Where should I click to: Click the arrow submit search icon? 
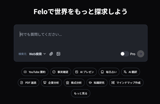(141, 54)
